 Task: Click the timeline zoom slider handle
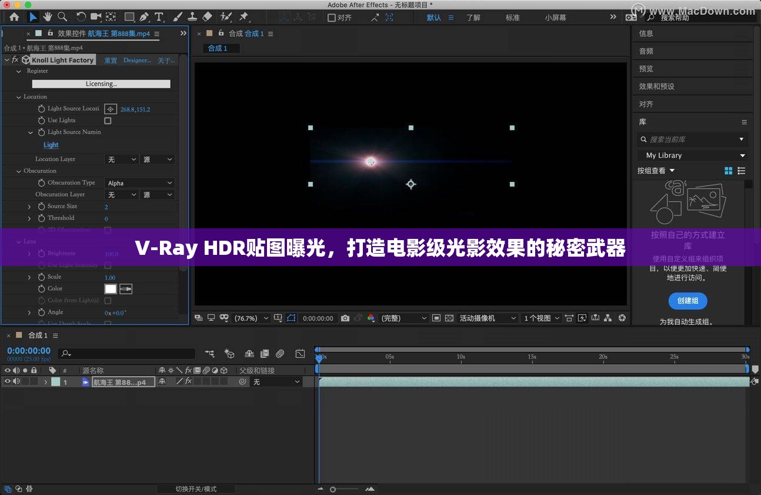(333, 490)
